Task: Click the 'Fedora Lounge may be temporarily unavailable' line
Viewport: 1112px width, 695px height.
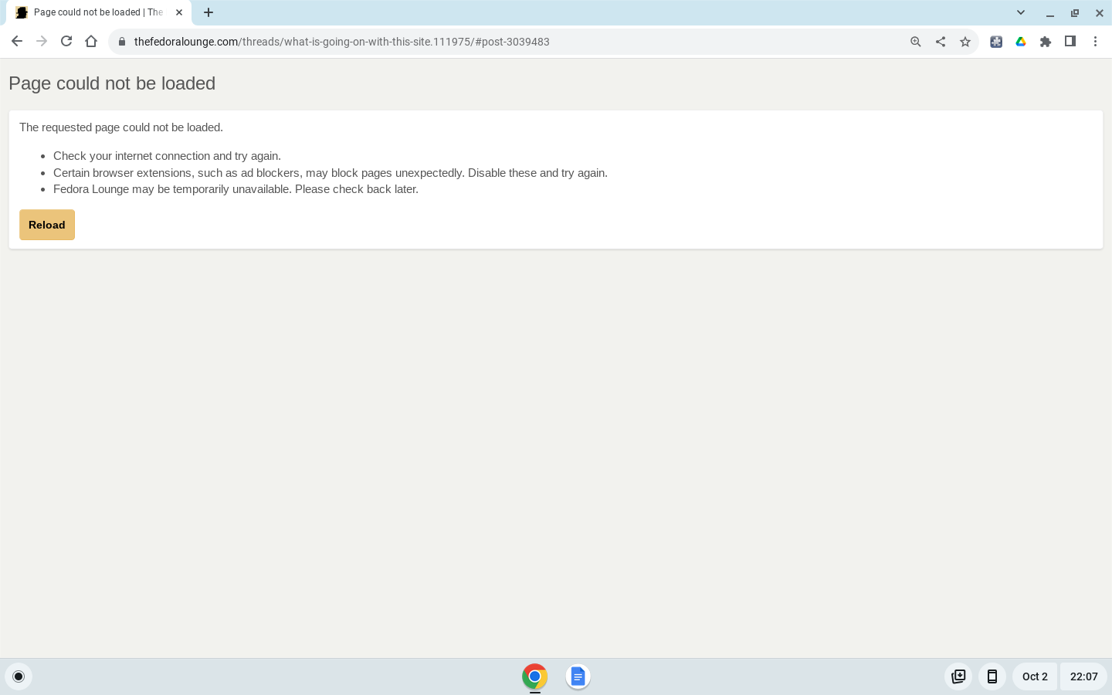Action: click(236, 189)
